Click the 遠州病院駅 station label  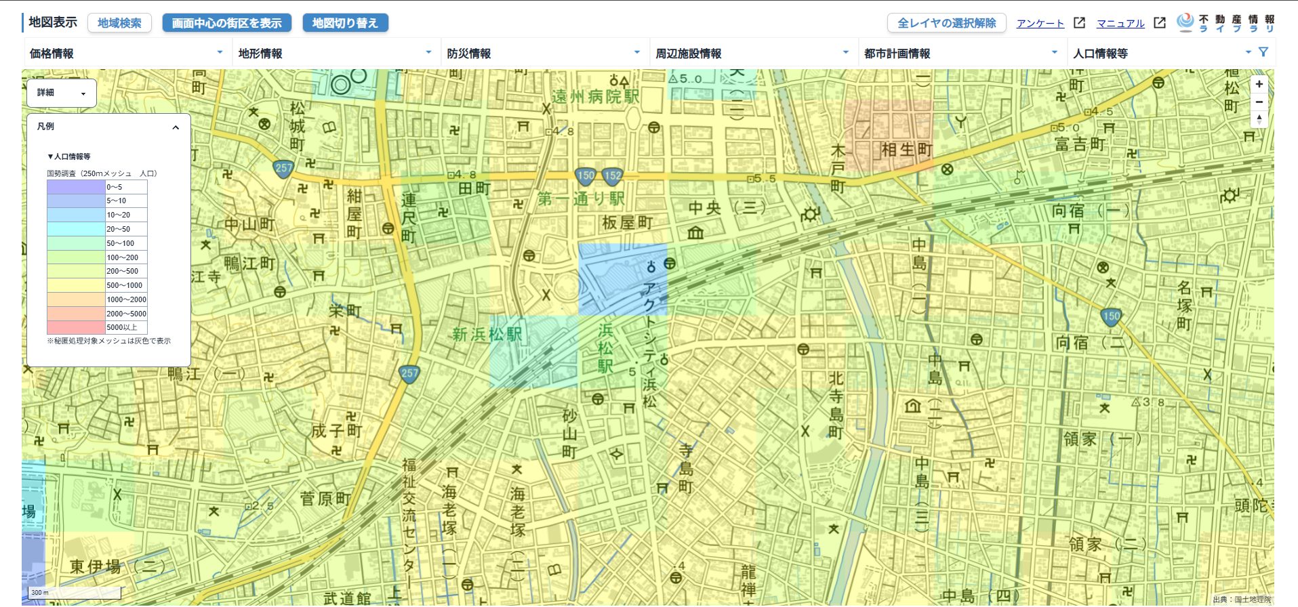[x=596, y=97]
